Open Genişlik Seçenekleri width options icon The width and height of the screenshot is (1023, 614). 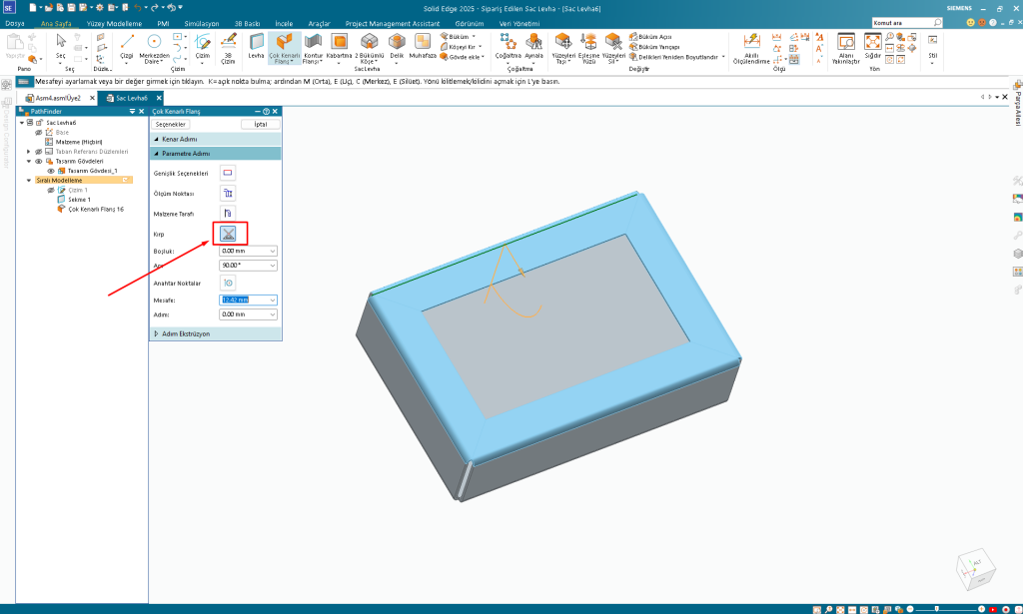point(228,173)
